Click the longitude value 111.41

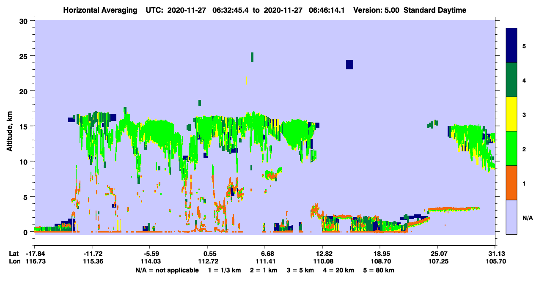265,262
